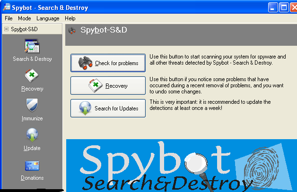Click the Spybot-S&D sidebar header label

click(x=24, y=29)
